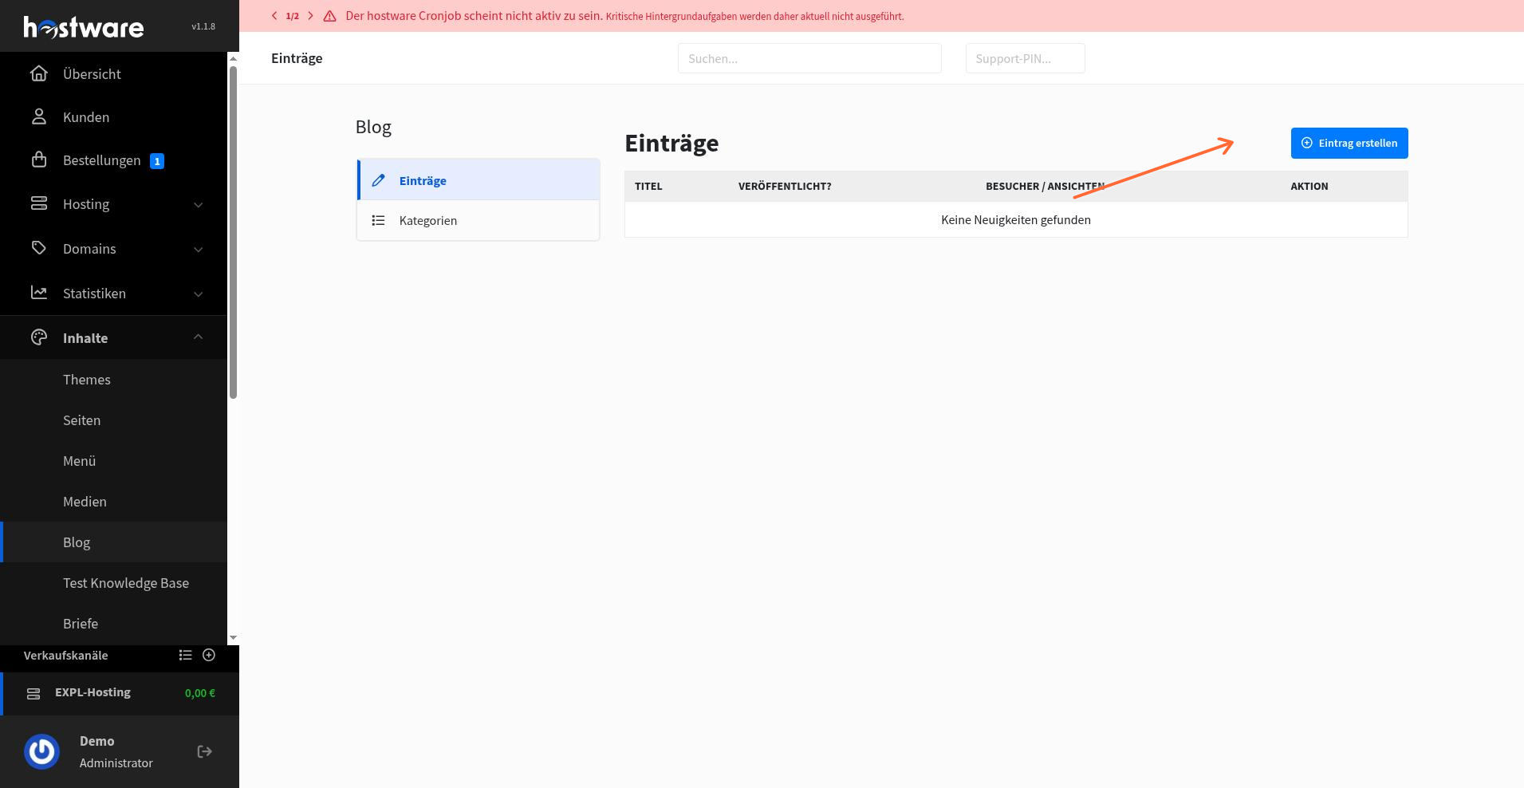Expand the Domains menu chevron
The width and height of the screenshot is (1524, 788).
[x=198, y=250]
